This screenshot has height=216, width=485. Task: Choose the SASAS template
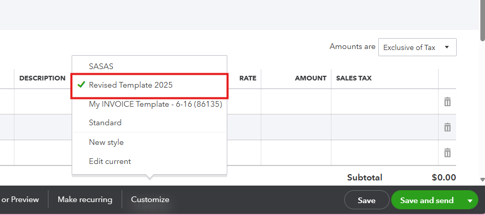tap(101, 67)
